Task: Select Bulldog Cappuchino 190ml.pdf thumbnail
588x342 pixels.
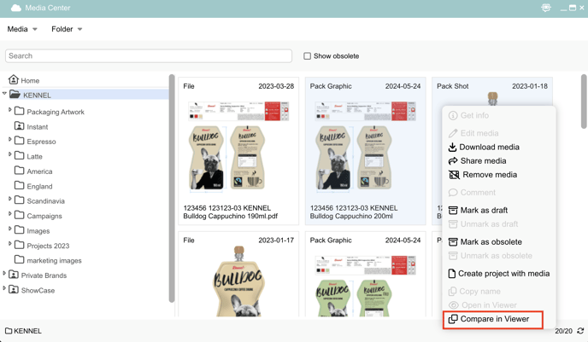Action: (238, 147)
